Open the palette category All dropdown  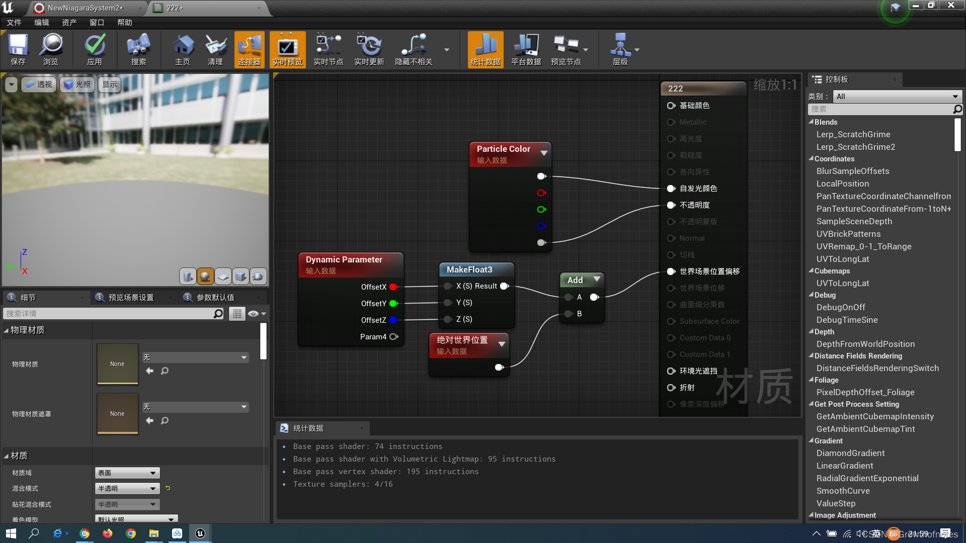coord(897,96)
